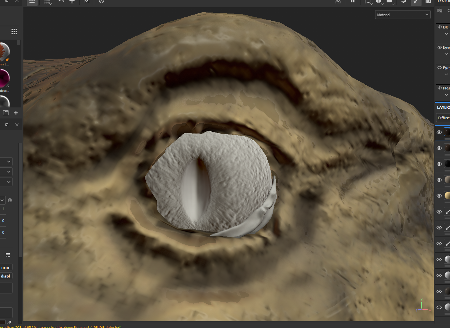Open the folder icon in shelf panel

pos(6,113)
